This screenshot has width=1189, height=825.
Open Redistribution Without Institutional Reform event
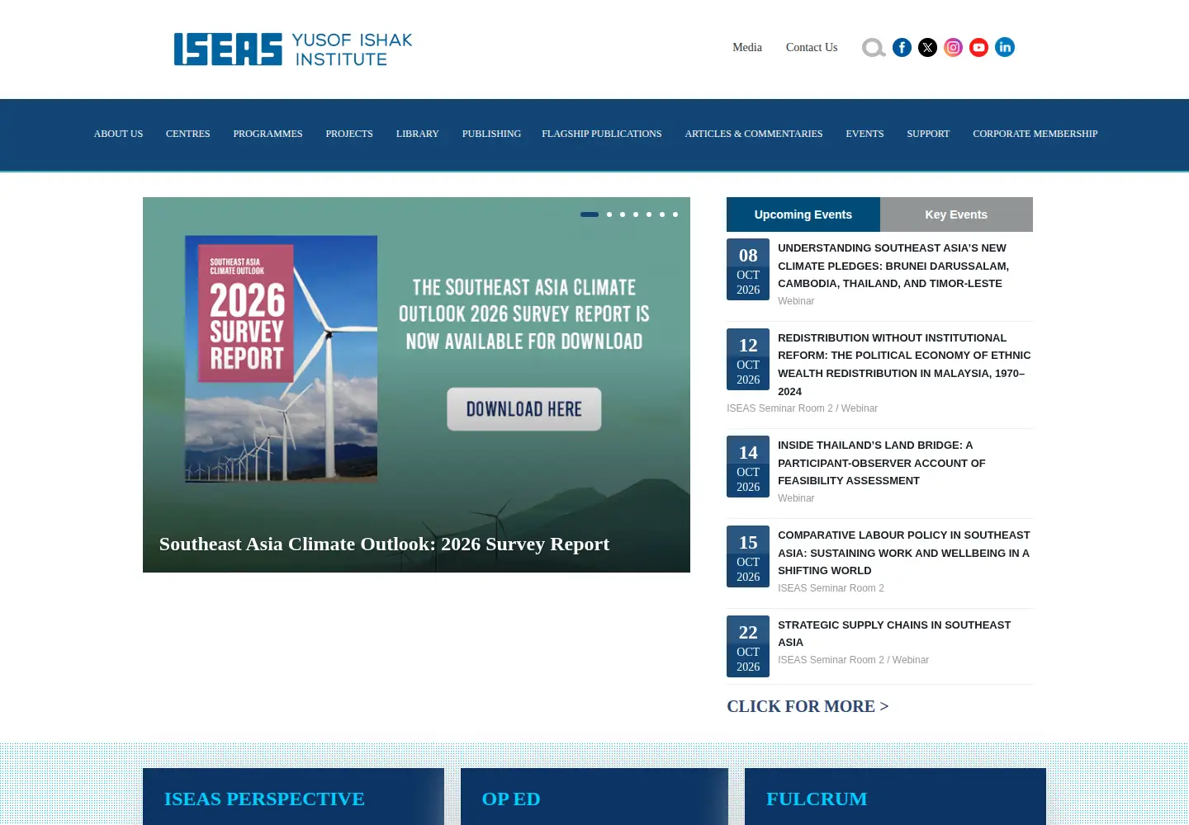pyautogui.click(x=904, y=365)
